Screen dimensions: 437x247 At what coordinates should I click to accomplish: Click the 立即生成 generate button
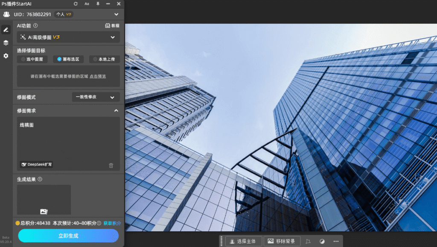68,236
